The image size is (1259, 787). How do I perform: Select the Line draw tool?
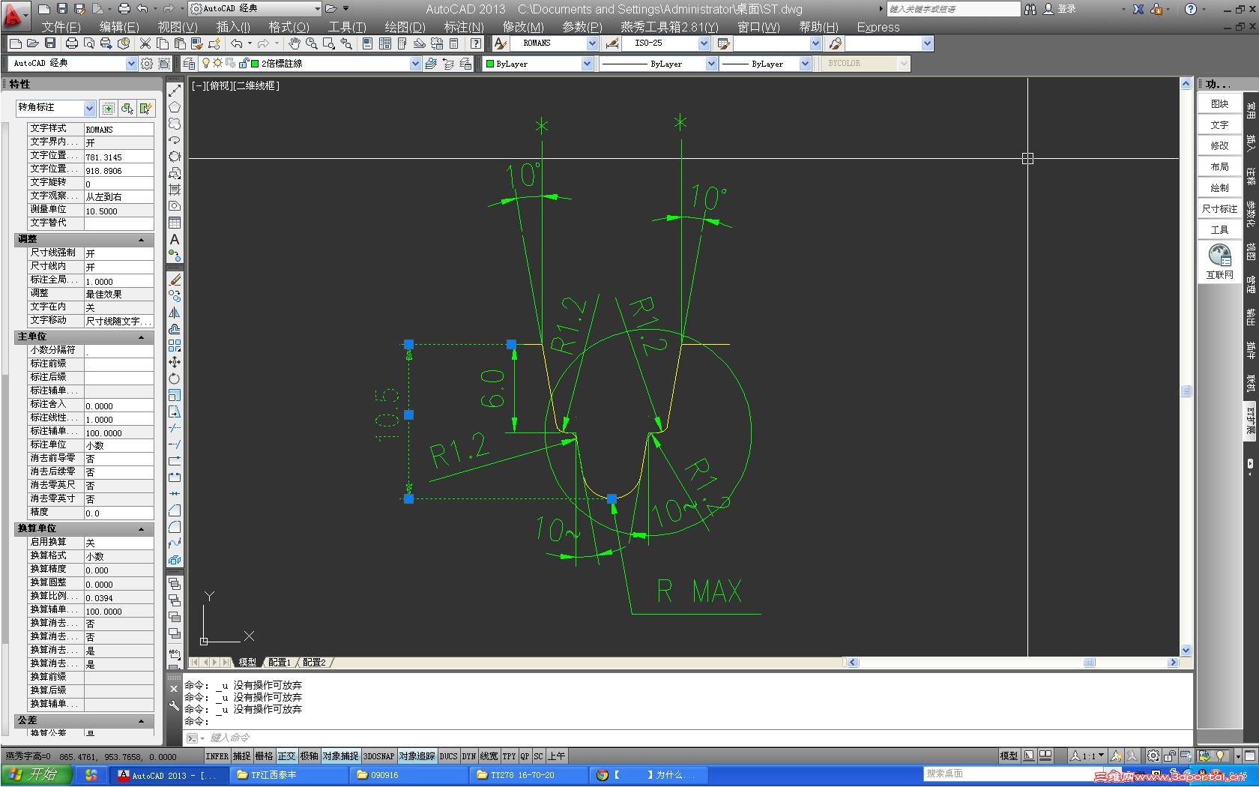175,91
